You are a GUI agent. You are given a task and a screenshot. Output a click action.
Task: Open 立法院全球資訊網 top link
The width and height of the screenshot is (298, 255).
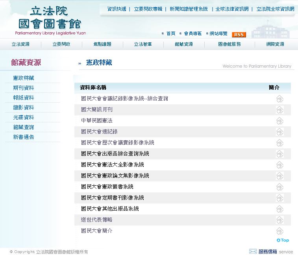(275, 9)
